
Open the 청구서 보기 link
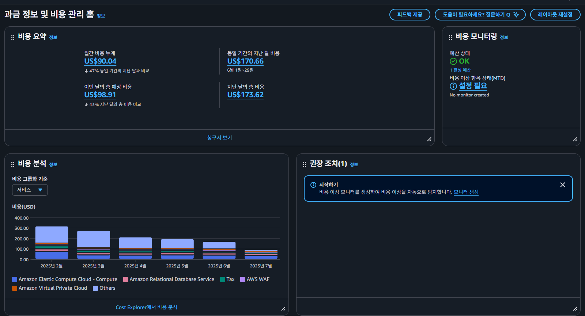[219, 138]
